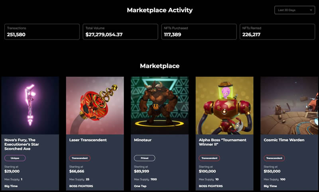The image size is (319, 192).
Task: Select the Alpha Boss robot image
Action: coord(224,105)
